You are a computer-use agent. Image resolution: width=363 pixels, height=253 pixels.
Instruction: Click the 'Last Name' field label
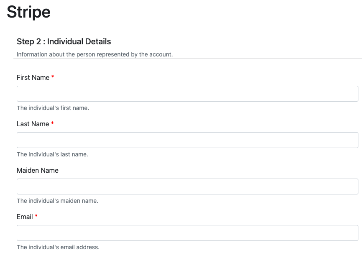[33, 124]
